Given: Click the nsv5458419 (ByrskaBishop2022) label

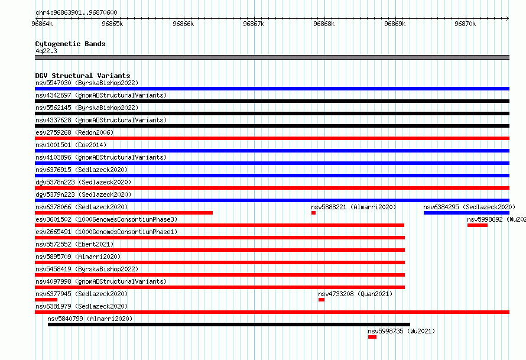Looking at the screenshot, I should click(87, 269).
